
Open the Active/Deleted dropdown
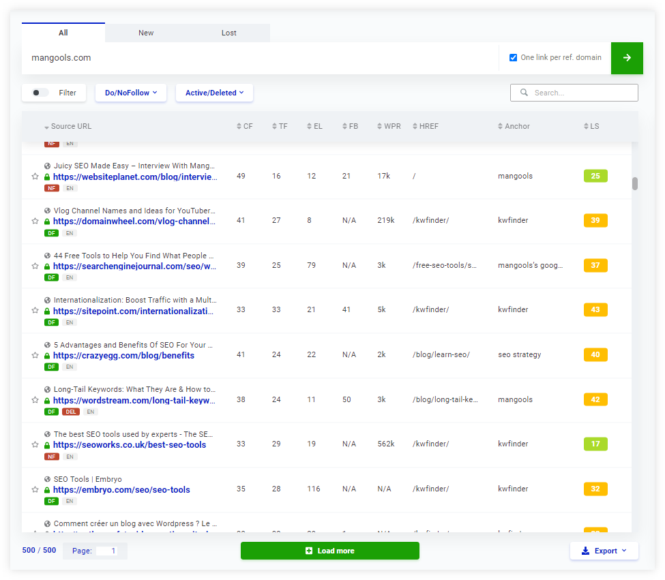pyautogui.click(x=214, y=93)
